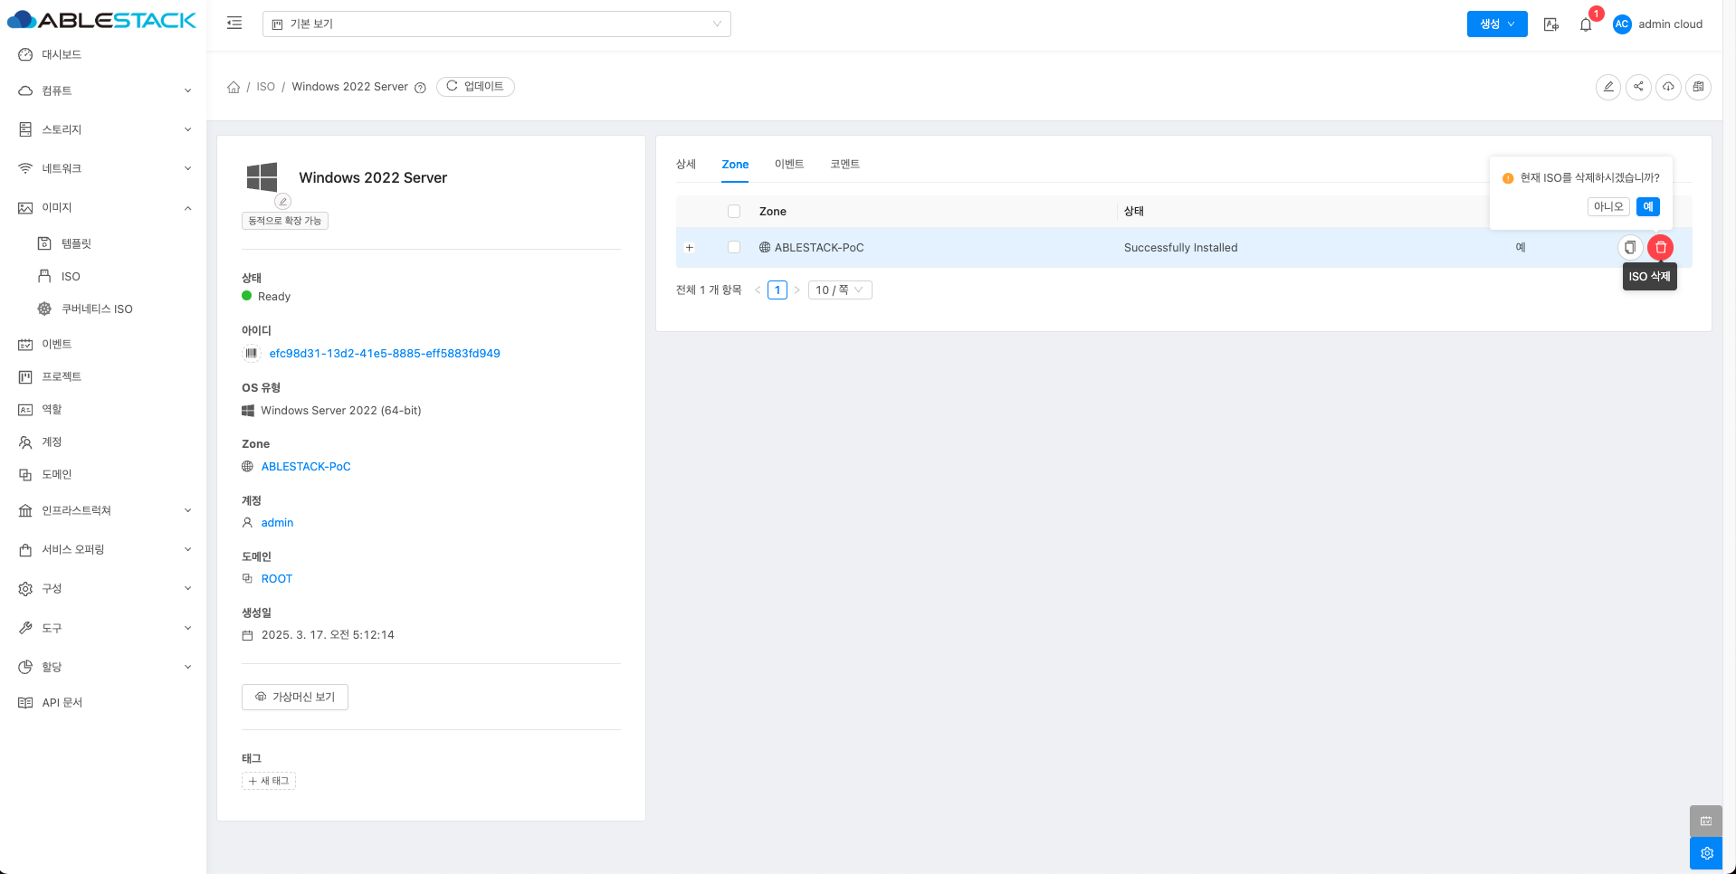
Task: Cancel ISO deletion with 아니오 button
Action: (x=1607, y=206)
